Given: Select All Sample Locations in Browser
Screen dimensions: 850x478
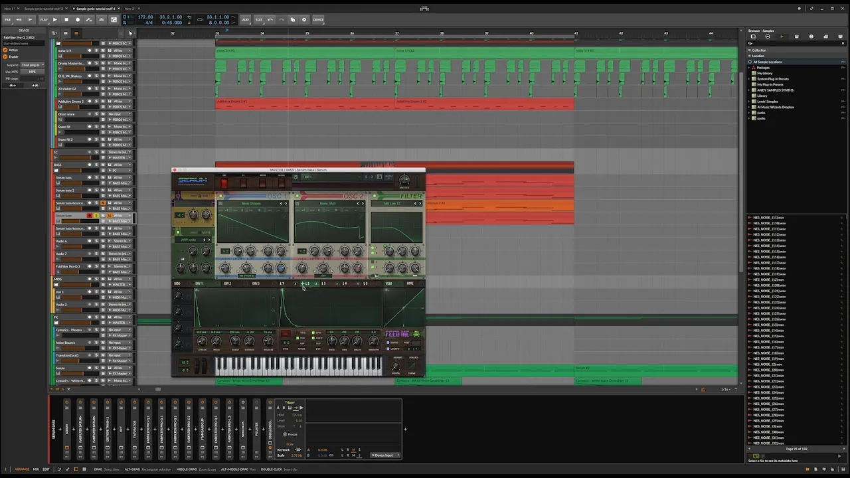Looking at the screenshot, I should point(796,62).
